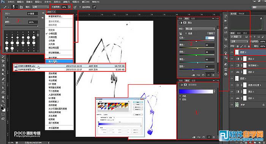266x144 pixels.
Task: Enable the airbrush icon beside opacity
Action: click(75, 7)
